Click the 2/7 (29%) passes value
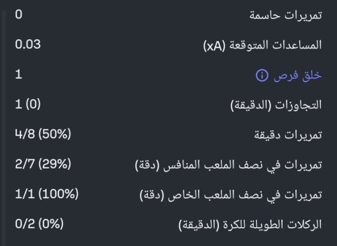 coord(42,165)
